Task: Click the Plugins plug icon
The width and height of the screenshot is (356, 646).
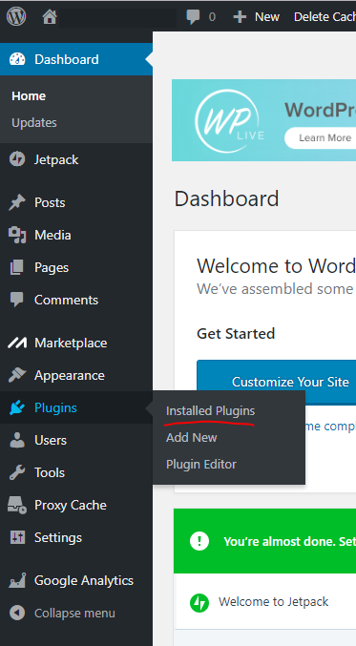Action: tap(17, 407)
